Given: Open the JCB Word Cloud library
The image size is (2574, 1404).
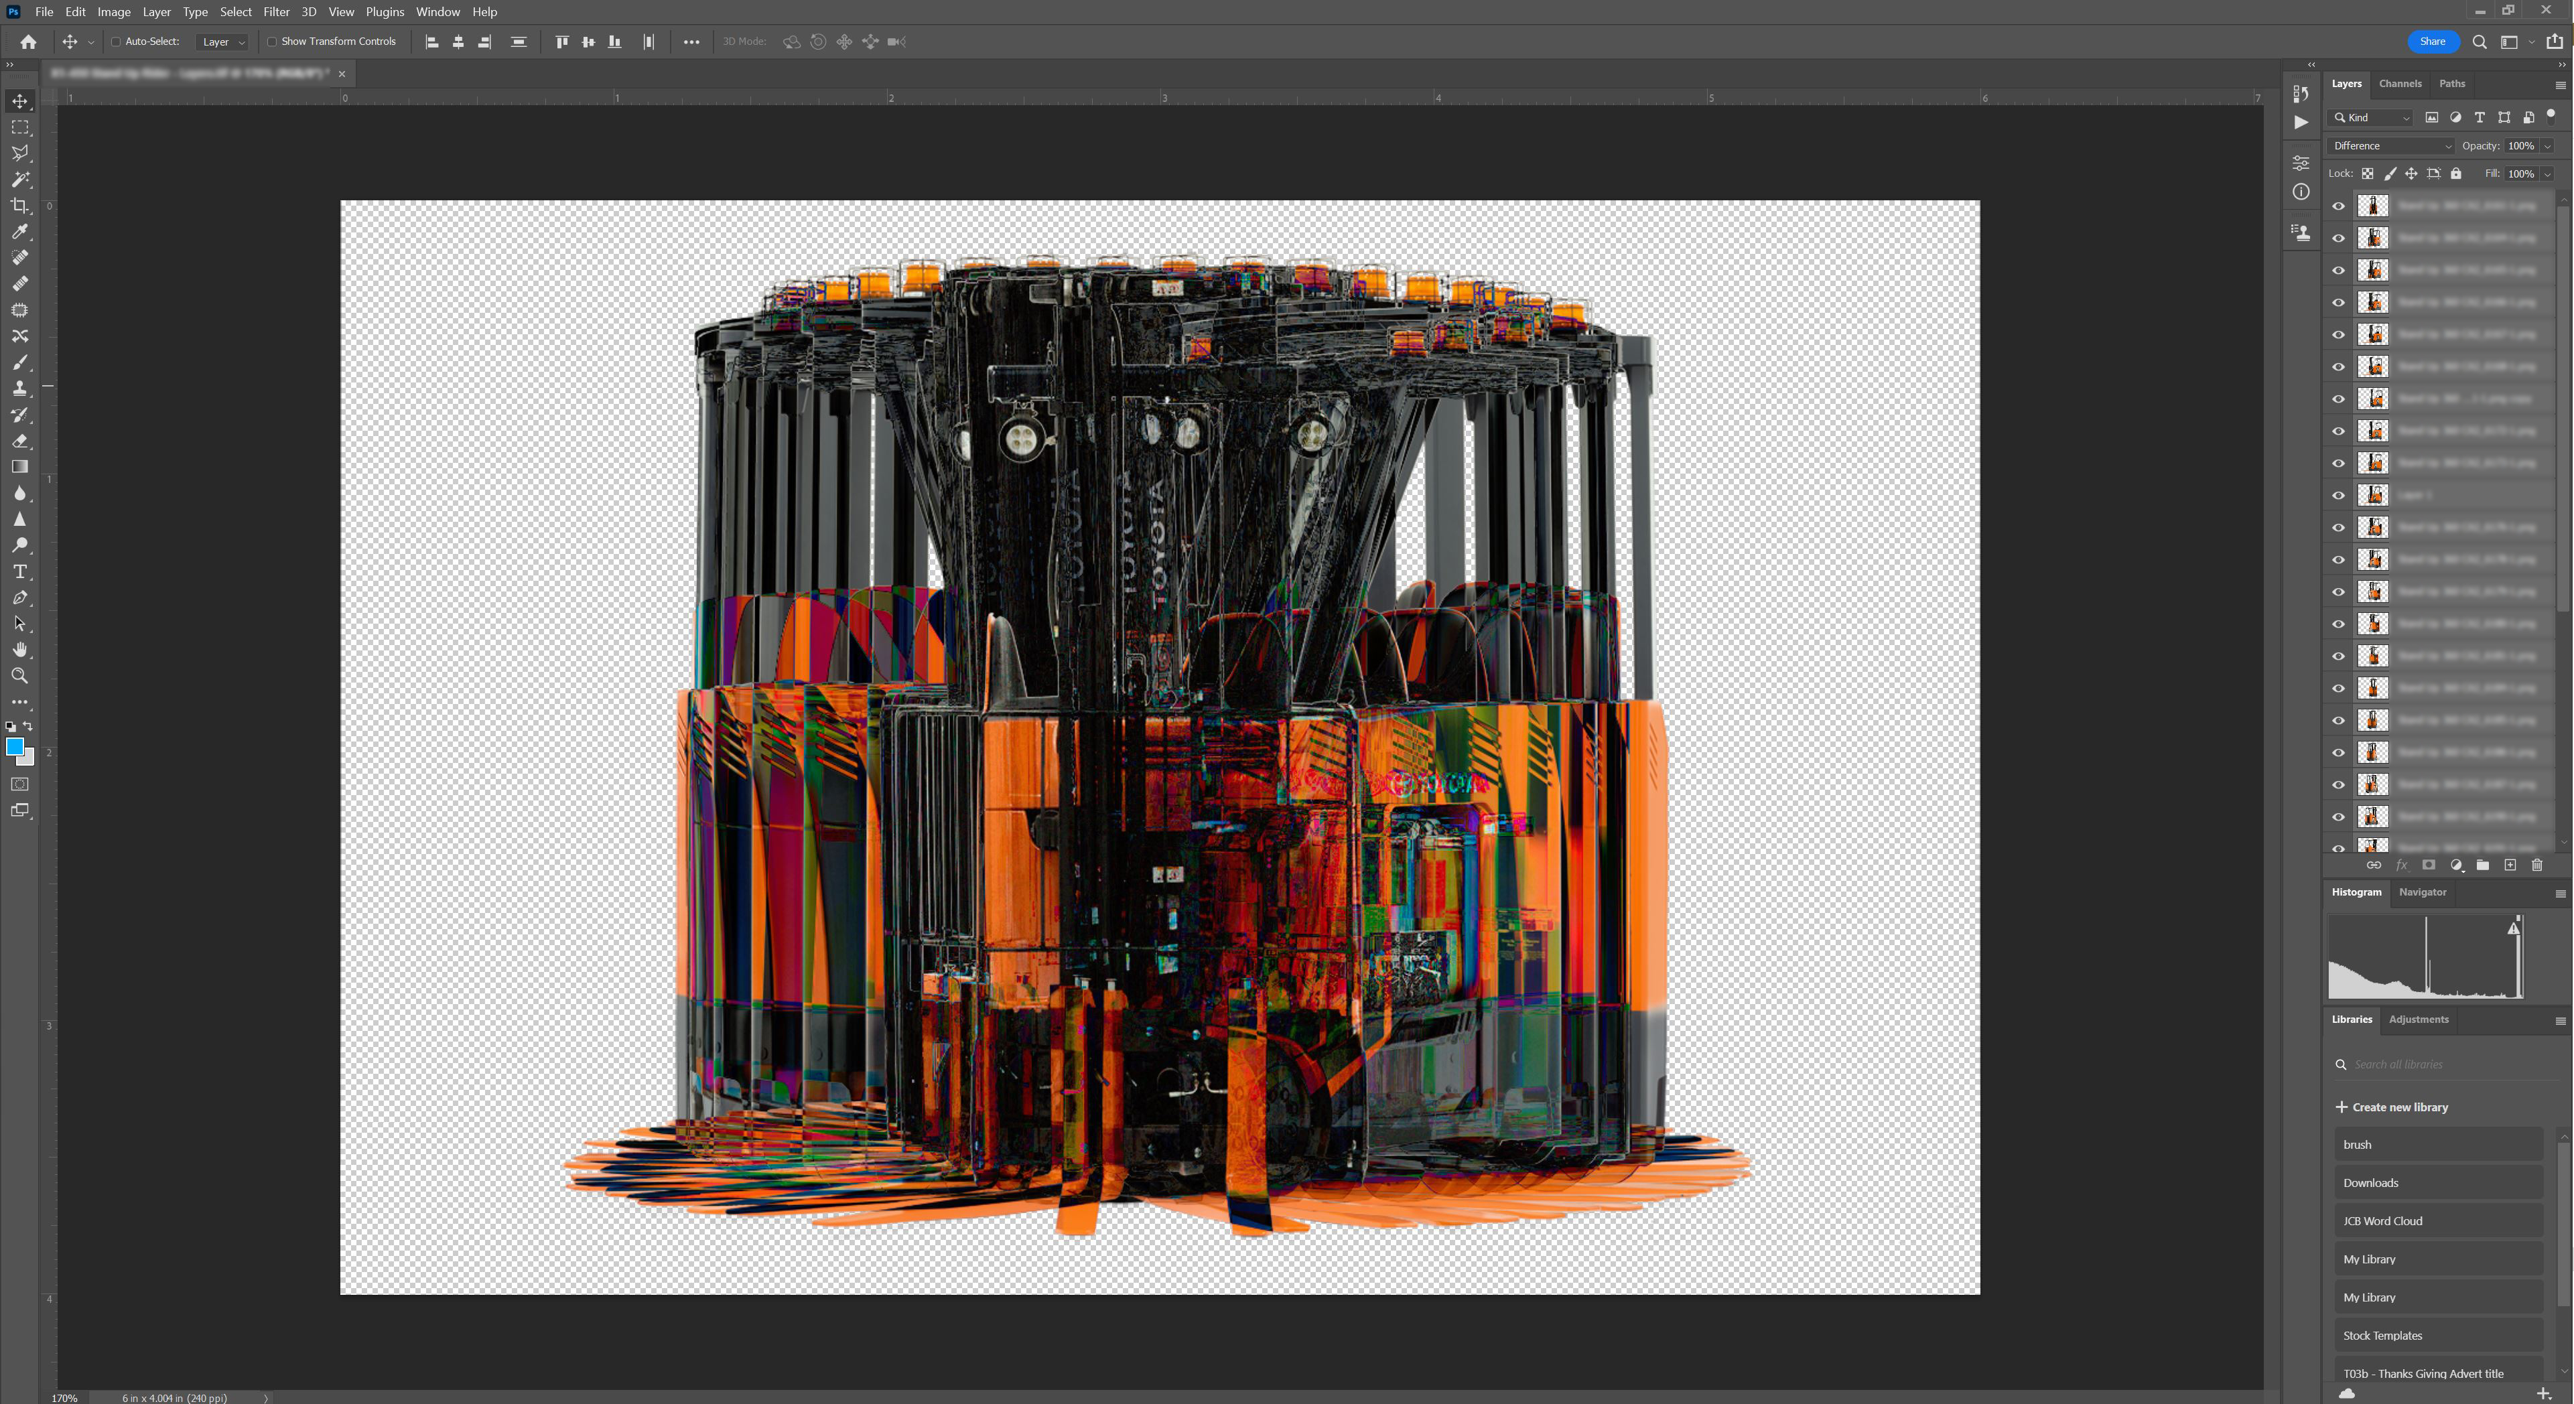Looking at the screenshot, I should point(2438,1221).
